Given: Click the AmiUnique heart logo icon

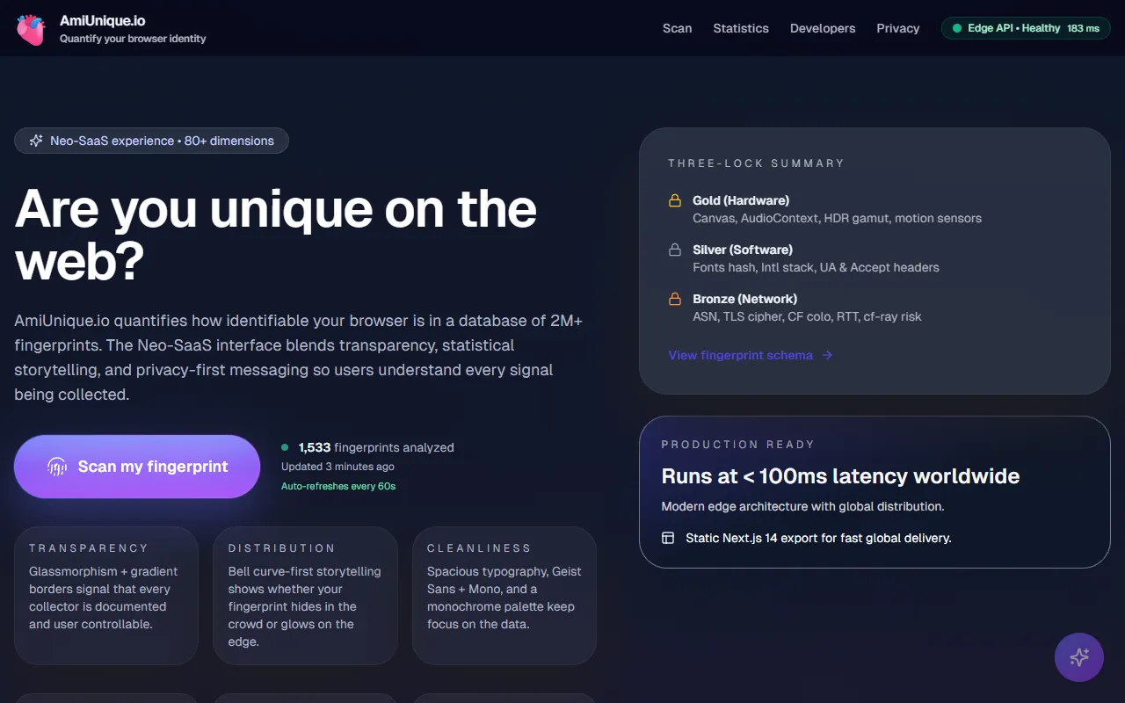Looking at the screenshot, I should click(31, 29).
